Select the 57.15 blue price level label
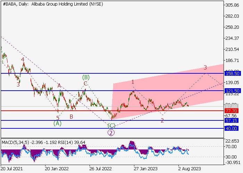 tap(231, 120)
